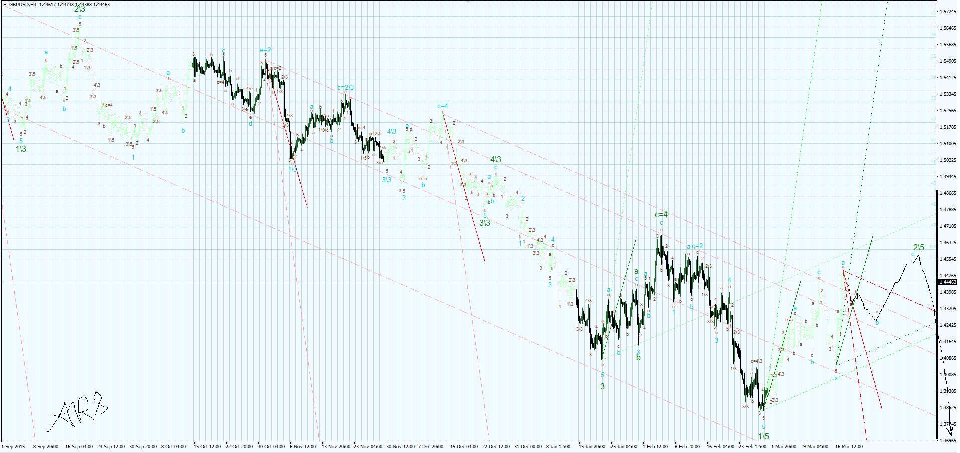Select the large green 2\3 wave label
Viewport: 960px width, 453px height.
[80, 9]
